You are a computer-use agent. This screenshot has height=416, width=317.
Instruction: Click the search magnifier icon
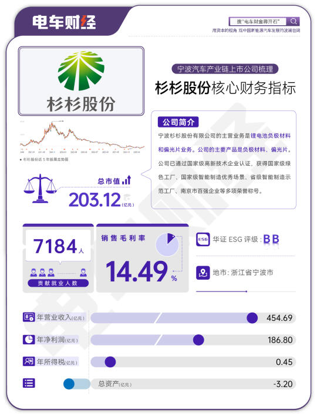294,21
